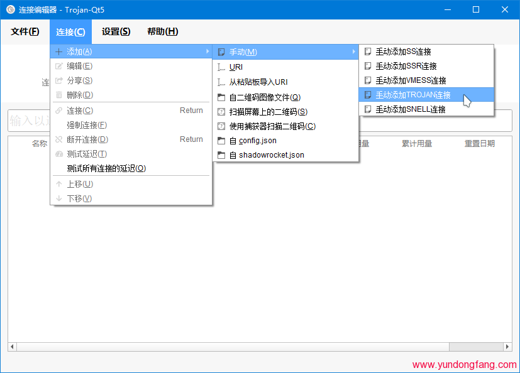Click the document icon beside 手动添加SNELL连接

(368, 109)
